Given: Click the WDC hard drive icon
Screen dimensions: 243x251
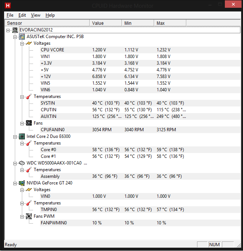Looking at the screenshot, I should [x=22, y=163].
